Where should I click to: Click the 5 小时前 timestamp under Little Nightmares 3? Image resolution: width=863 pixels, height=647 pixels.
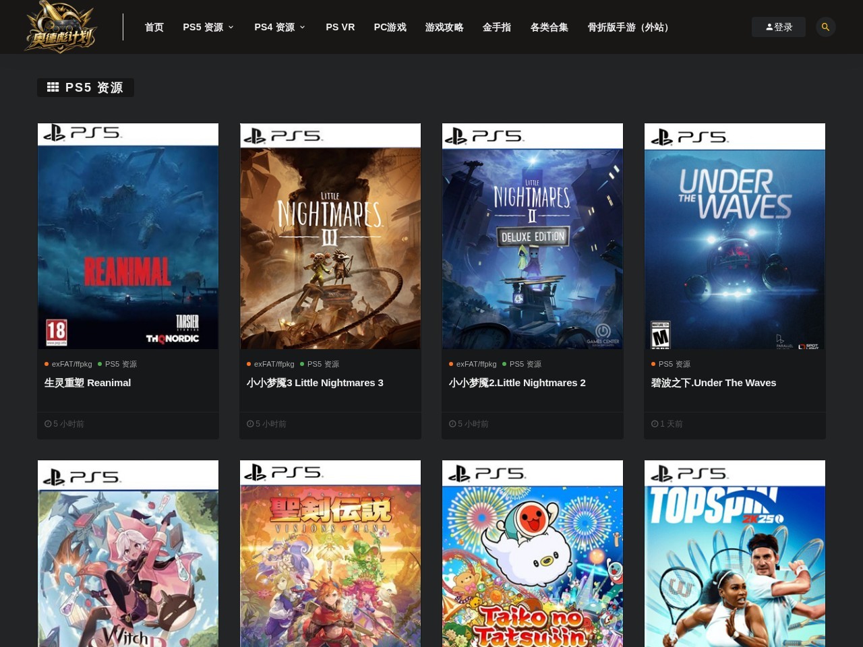pos(271,424)
